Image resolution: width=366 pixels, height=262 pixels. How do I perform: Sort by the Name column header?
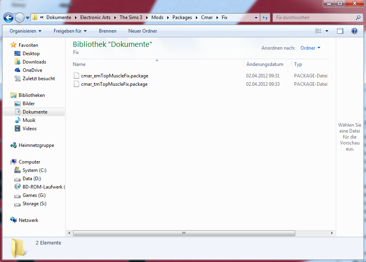point(79,64)
